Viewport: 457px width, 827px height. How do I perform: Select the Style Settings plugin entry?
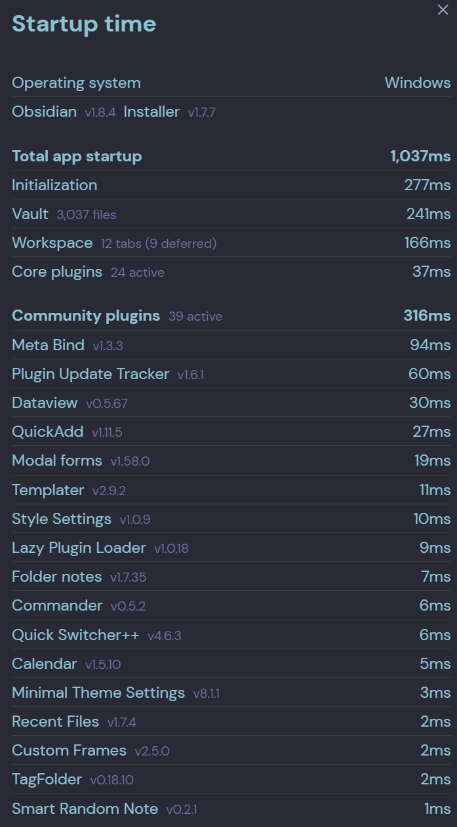[231, 519]
